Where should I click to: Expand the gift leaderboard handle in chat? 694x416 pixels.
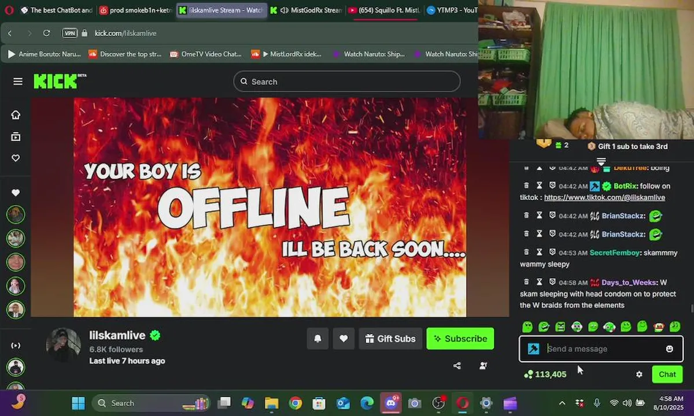click(x=601, y=161)
